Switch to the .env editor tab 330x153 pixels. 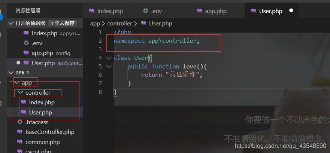click(164, 11)
